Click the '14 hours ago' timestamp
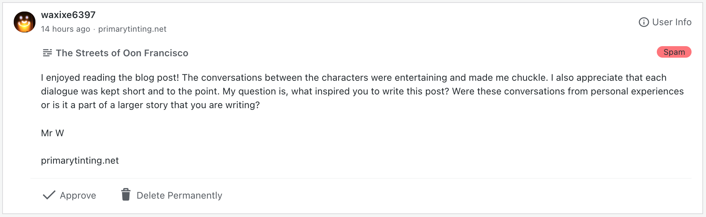The height and width of the screenshot is (217, 706). click(x=65, y=29)
